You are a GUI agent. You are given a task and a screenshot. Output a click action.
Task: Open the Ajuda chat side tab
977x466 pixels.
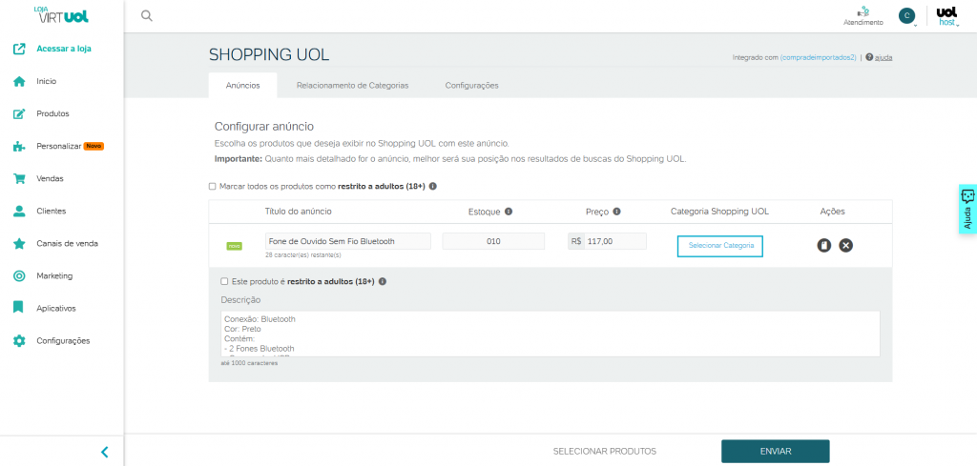[x=967, y=209]
